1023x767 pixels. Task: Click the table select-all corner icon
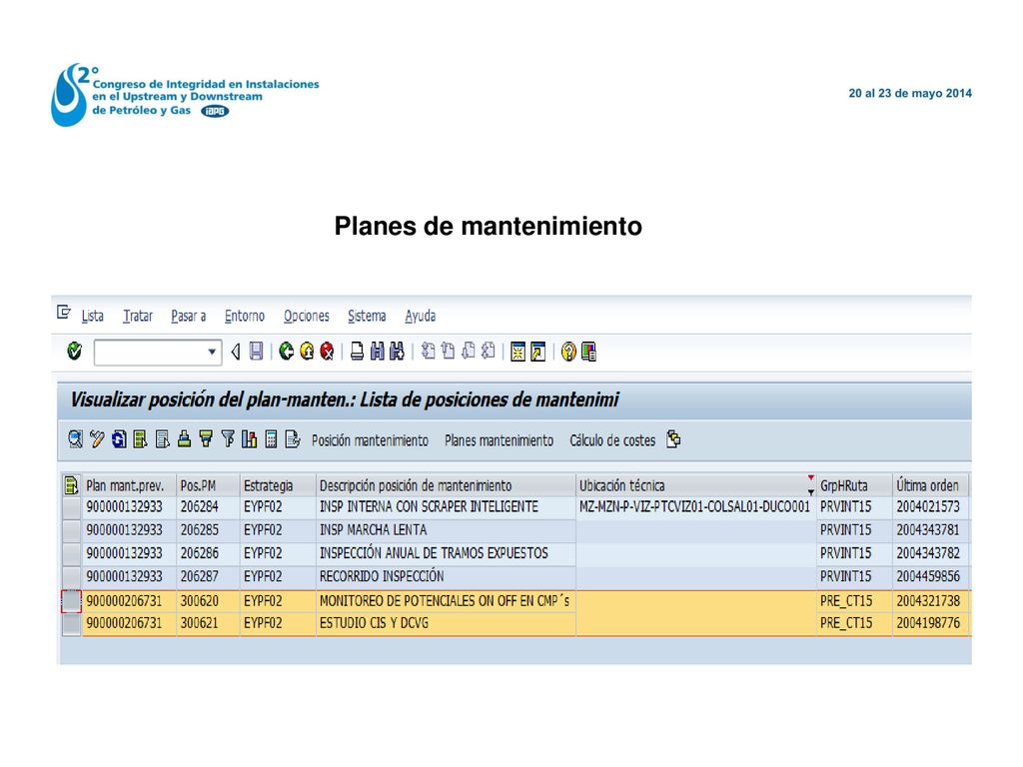(x=71, y=485)
